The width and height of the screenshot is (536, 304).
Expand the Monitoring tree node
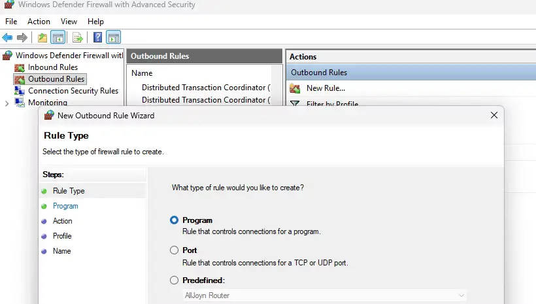click(7, 103)
